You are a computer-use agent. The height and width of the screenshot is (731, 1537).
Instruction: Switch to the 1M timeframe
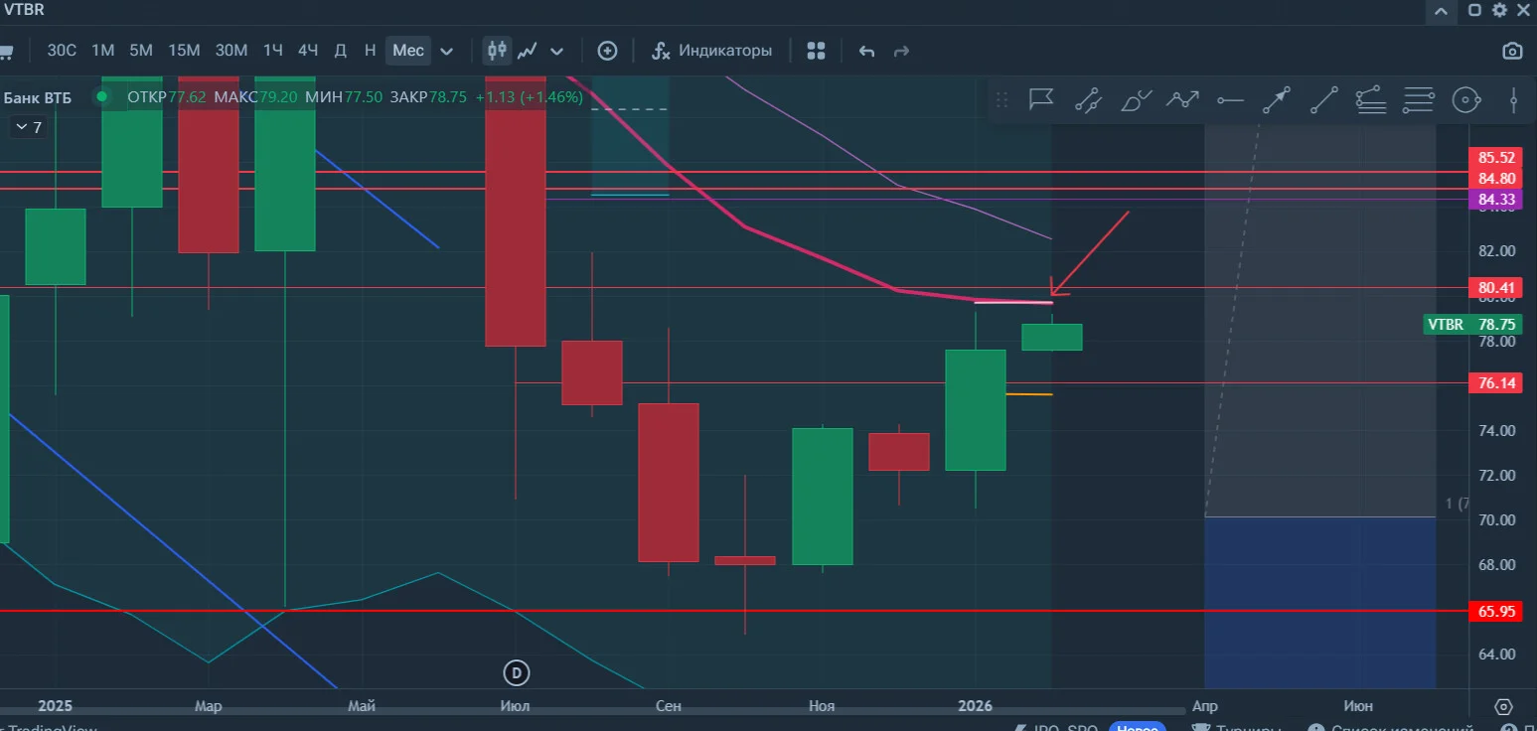click(x=103, y=51)
